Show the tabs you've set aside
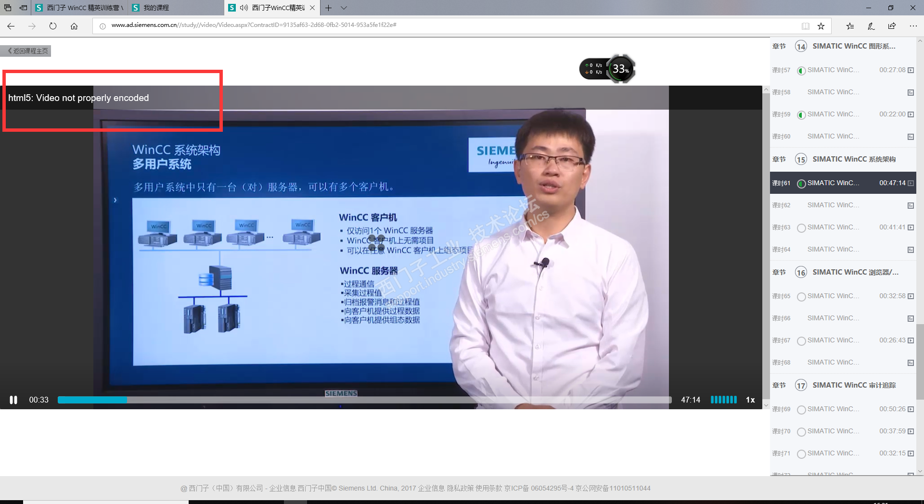This screenshot has height=504, width=924. (8, 8)
